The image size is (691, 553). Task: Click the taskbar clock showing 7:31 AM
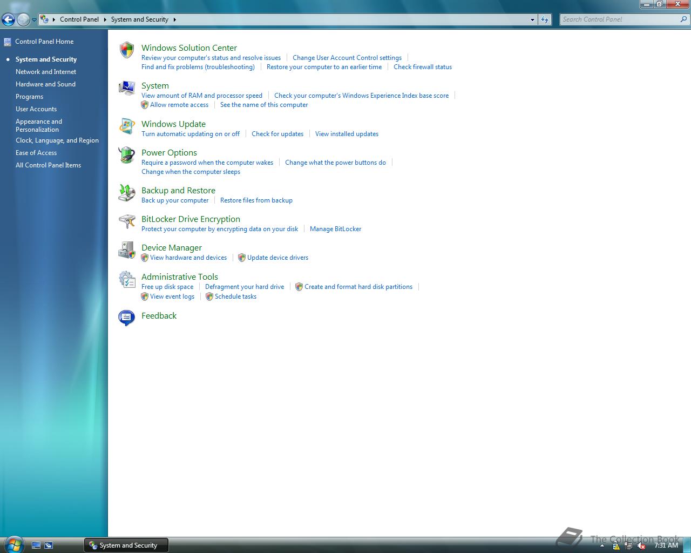click(666, 545)
